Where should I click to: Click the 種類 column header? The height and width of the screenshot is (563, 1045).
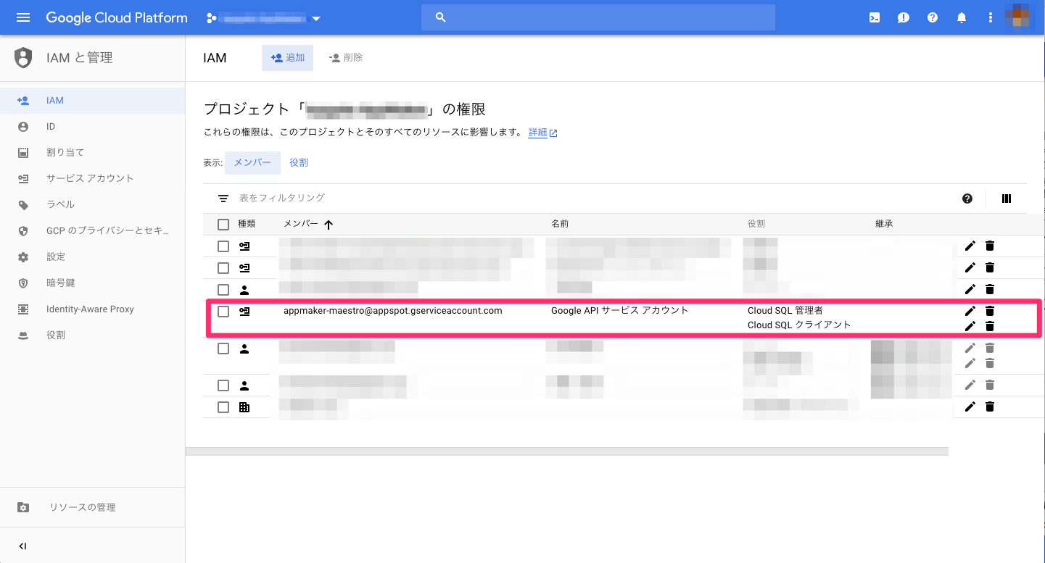click(247, 224)
